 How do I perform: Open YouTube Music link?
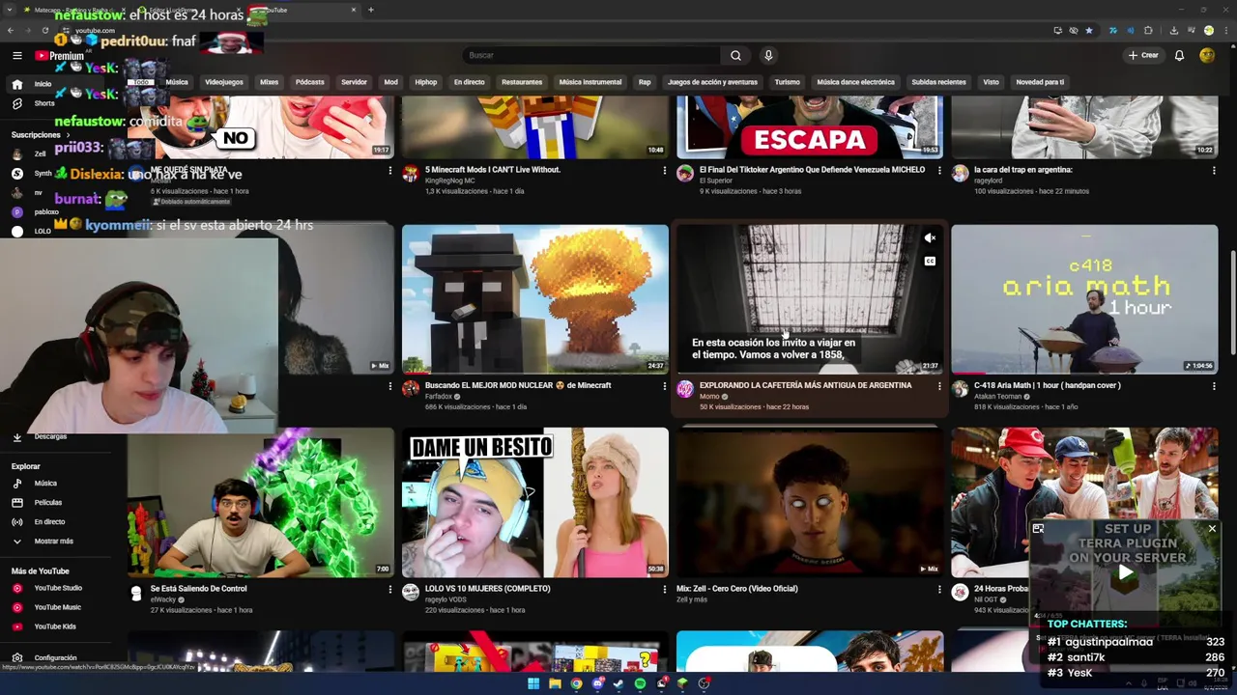[x=57, y=607]
